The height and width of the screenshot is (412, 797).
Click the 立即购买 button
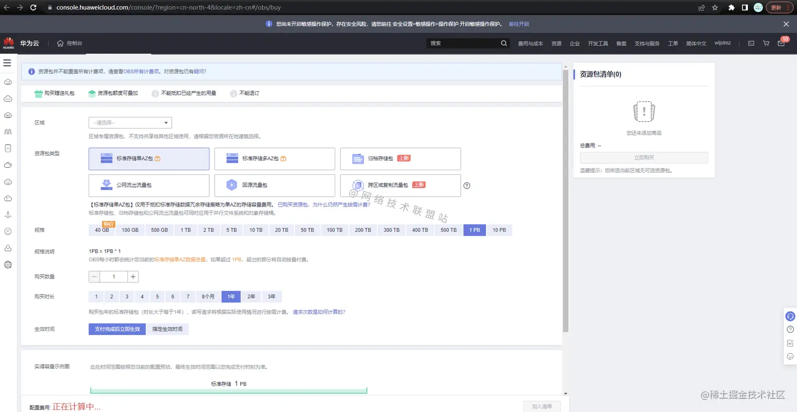tap(644, 158)
